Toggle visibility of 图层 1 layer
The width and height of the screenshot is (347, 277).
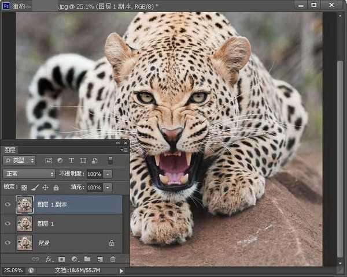click(x=8, y=223)
